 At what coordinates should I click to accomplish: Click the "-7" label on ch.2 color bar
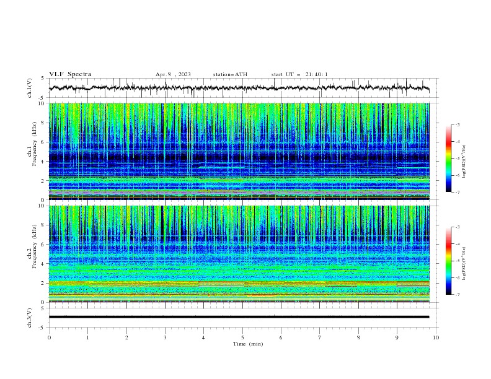pyautogui.click(x=457, y=294)
